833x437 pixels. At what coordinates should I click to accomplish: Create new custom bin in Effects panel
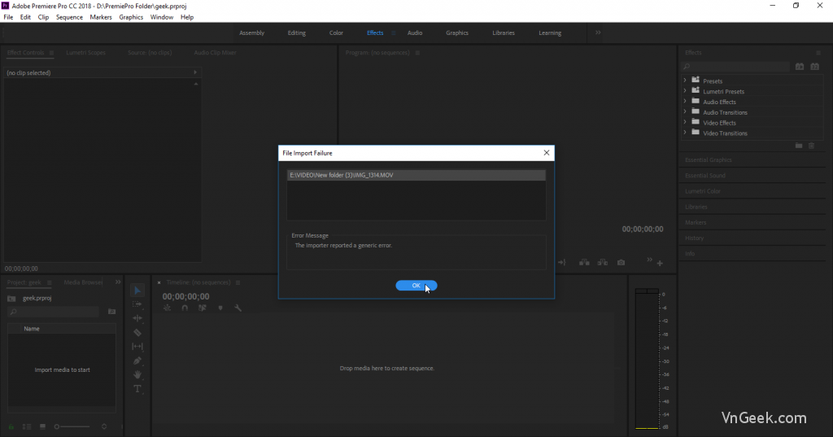pyautogui.click(x=799, y=146)
